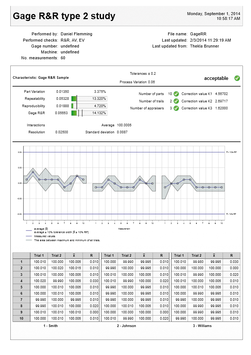This screenshot has width=251, height=355.
Task: Click the Number of appraisers green checkmark
Action: (176, 108)
